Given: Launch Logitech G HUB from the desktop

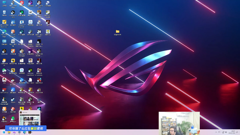Looking at the screenshot, I should [13, 14].
